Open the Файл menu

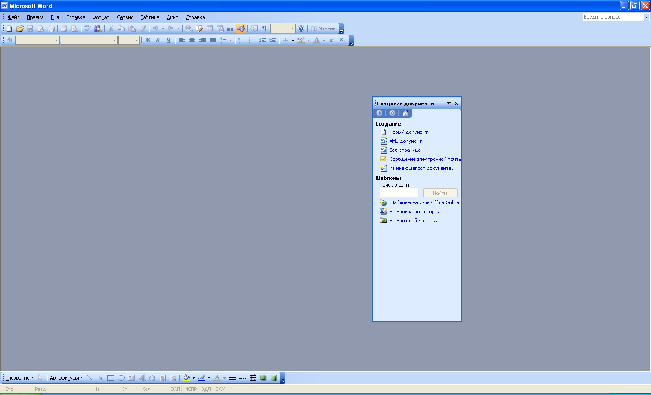pos(14,17)
